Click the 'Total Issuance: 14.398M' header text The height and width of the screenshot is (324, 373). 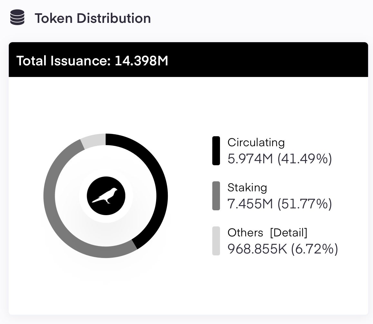(92, 61)
